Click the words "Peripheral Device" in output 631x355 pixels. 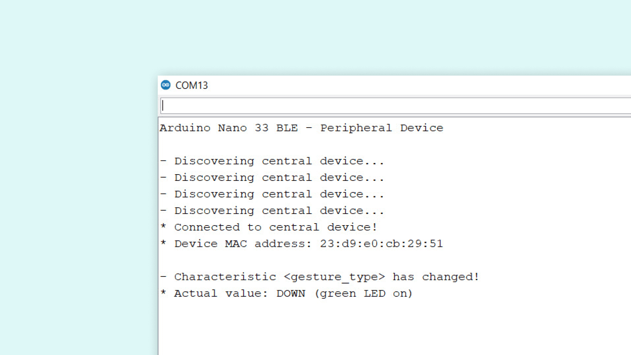coord(382,128)
